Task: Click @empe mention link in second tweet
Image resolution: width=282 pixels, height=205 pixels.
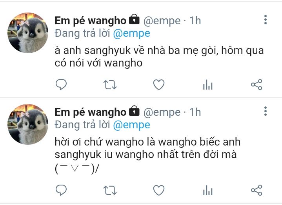Action: 131,125
